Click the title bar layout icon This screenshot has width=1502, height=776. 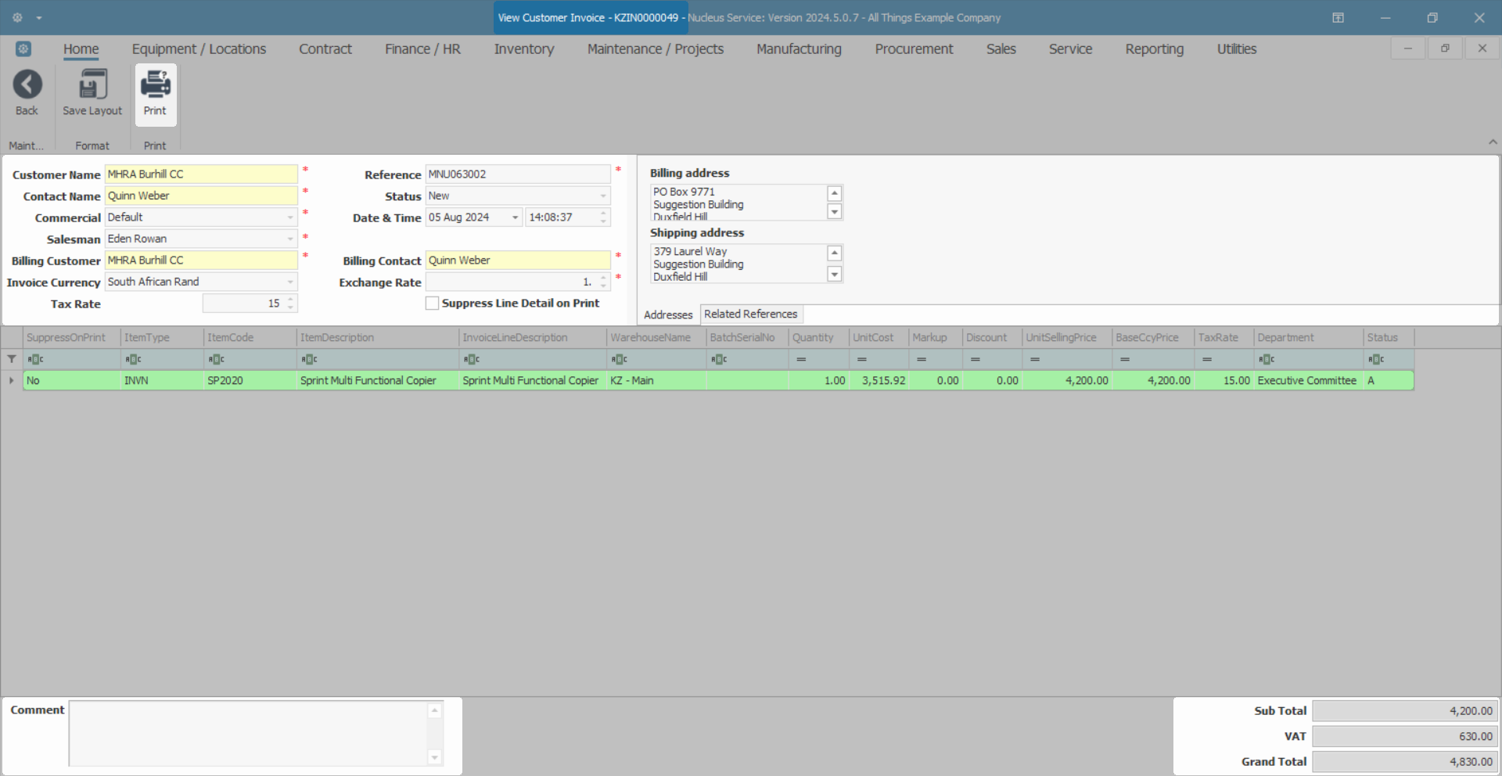pyautogui.click(x=1338, y=17)
